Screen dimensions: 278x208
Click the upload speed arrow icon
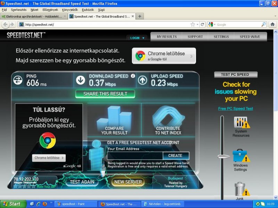tap(142, 80)
